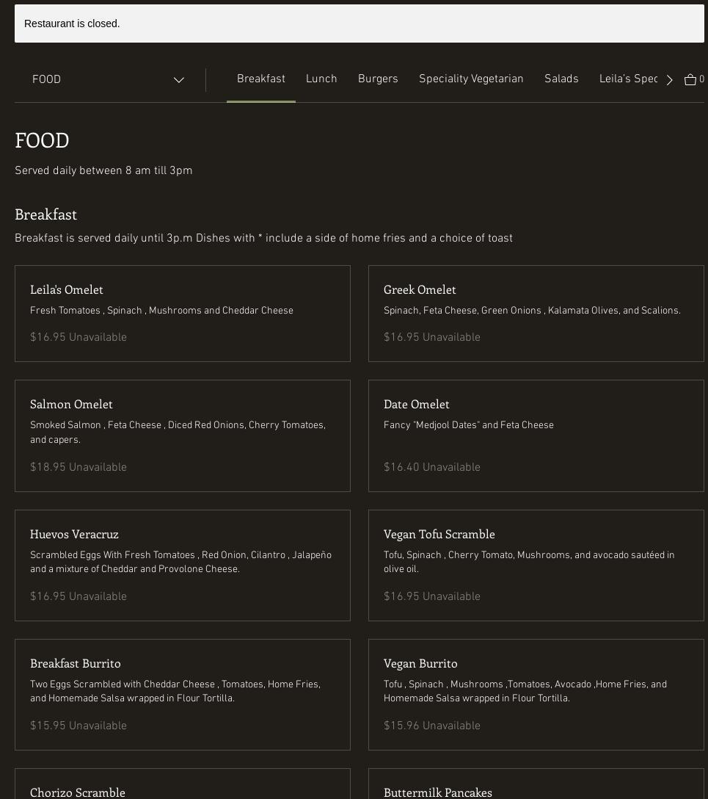Expand the FOOD menu dropdown
708x799 pixels.
[x=108, y=79]
